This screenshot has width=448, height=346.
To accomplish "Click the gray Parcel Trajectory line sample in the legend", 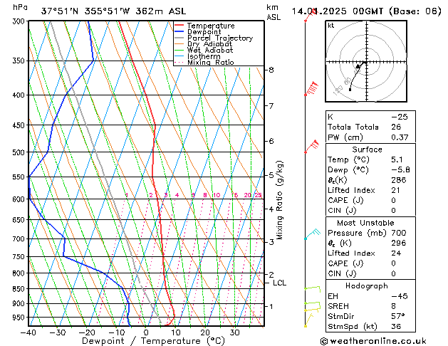I will coord(179,38).
